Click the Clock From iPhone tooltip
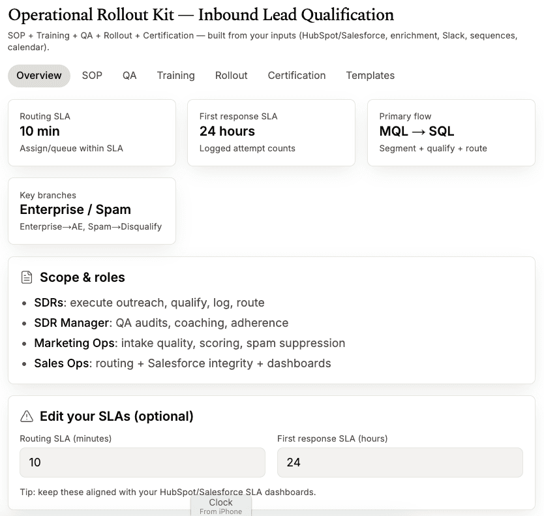The width and height of the screenshot is (544, 516). 221,506
